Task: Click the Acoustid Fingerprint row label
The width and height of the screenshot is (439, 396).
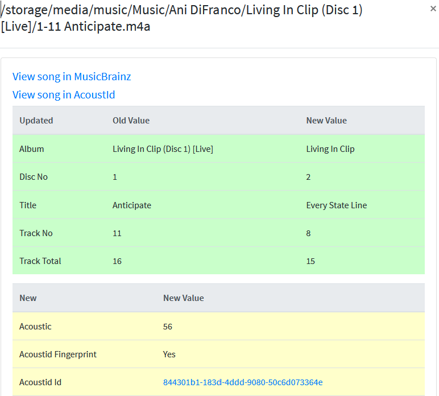Action: (58, 354)
